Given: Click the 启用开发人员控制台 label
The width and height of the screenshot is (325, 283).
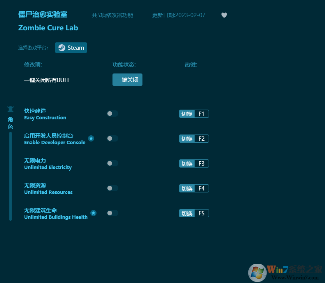Looking at the screenshot, I should pyautogui.click(x=49, y=136).
